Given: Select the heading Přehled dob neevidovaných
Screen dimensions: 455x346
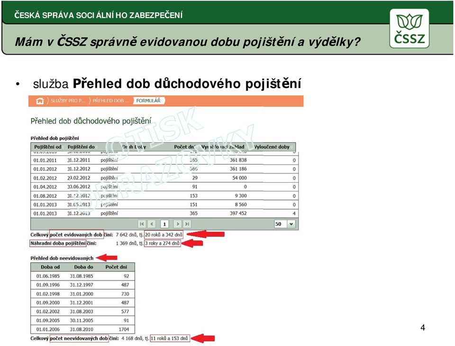Looking at the screenshot, I should pyautogui.click(x=62, y=258).
